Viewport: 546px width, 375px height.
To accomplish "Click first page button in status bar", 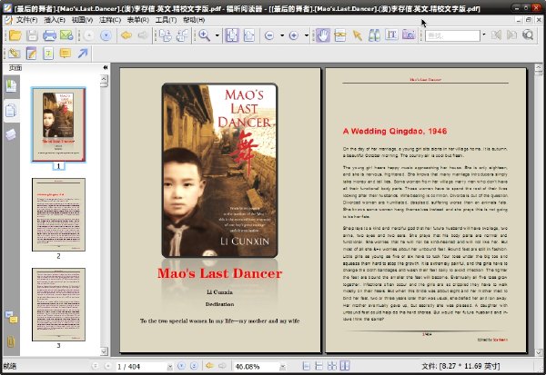I will 95,366.
